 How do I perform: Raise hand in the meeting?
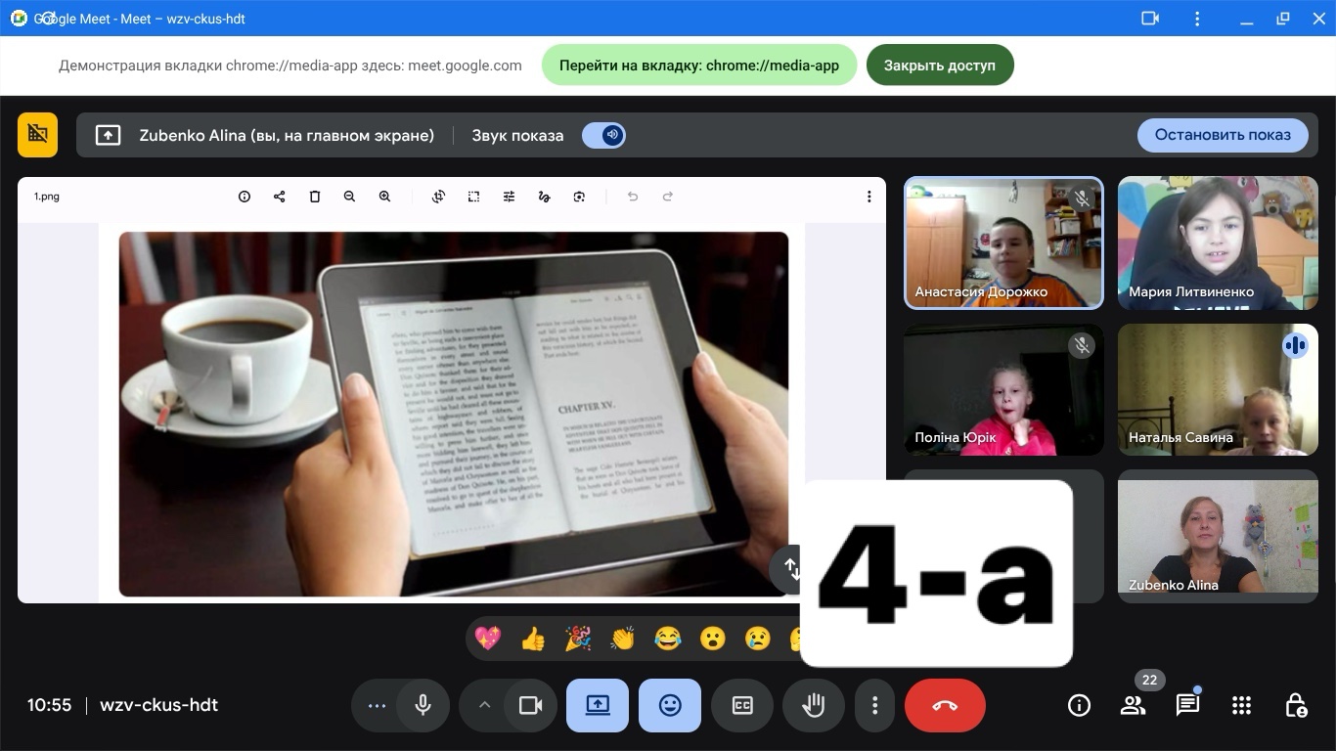click(814, 705)
